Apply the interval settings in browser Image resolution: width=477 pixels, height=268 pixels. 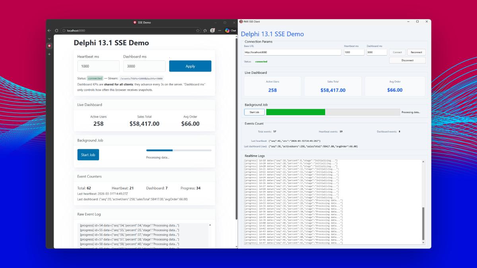(190, 66)
